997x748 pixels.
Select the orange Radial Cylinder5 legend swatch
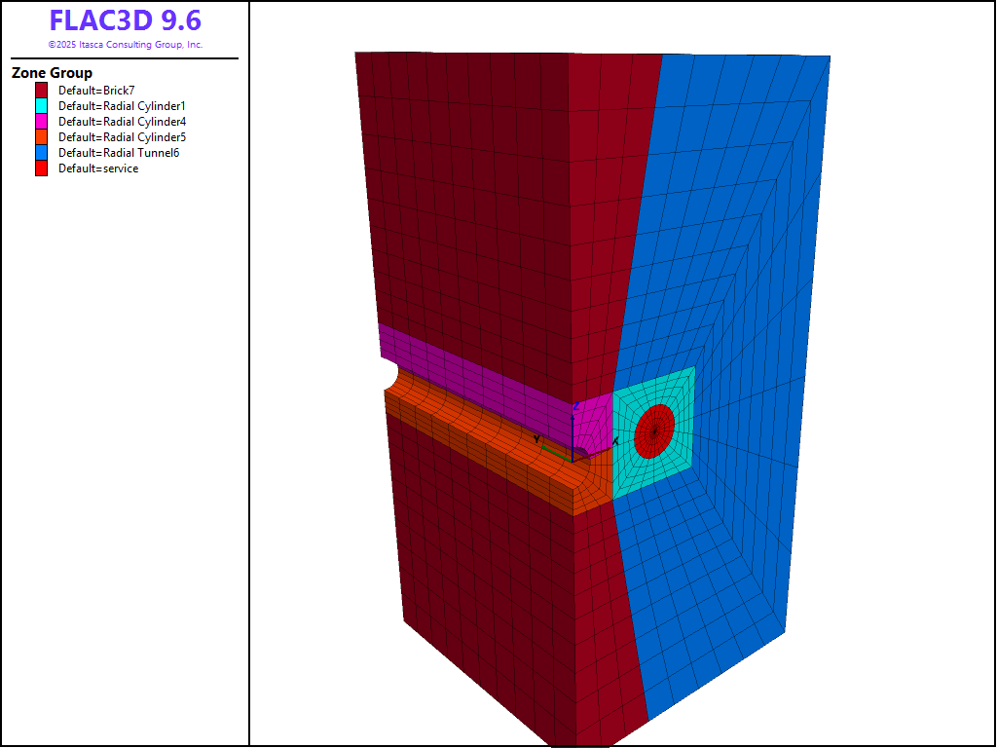41,137
